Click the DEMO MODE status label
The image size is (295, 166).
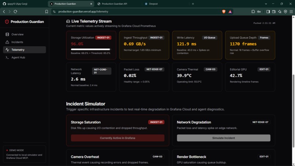pyautogui.click(x=16, y=150)
